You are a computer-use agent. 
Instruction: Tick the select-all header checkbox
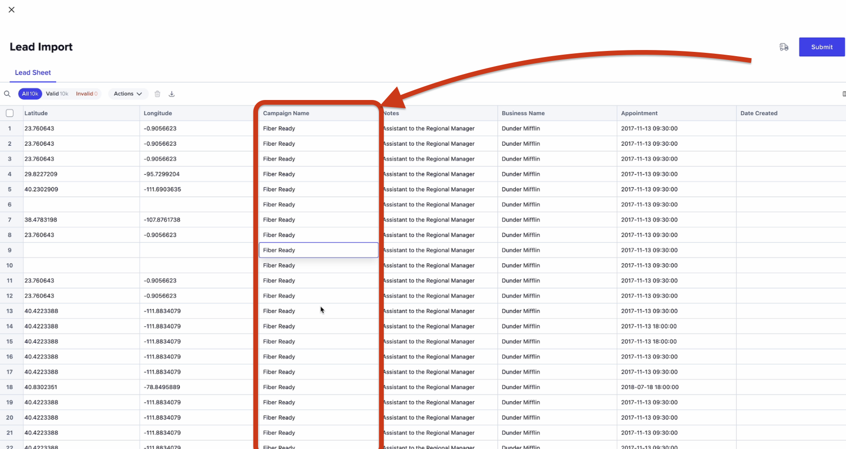coord(9,113)
